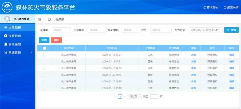Screen dimensions: 241x109
Task: Open the 火险等级 dropdown filter
Action: click(x=97, y=30)
